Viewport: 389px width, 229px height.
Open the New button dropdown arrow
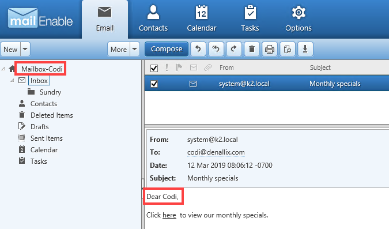25,49
